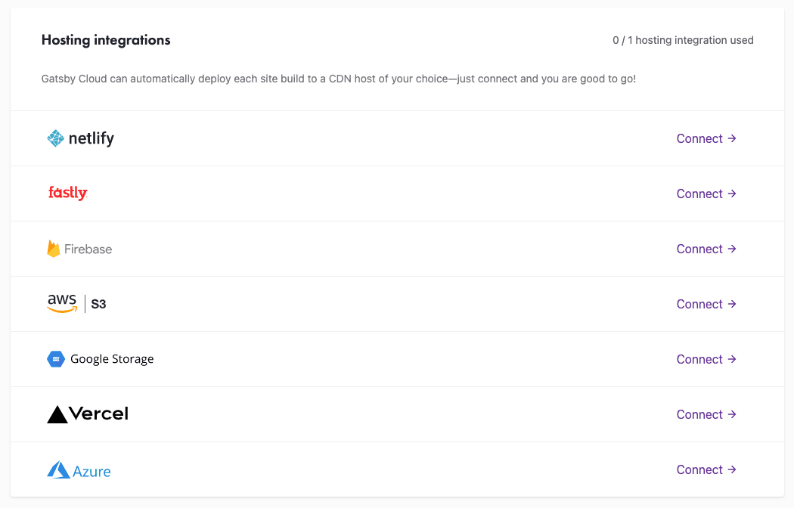
Task: Click the hosting integration usage counter
Action: 683,40
